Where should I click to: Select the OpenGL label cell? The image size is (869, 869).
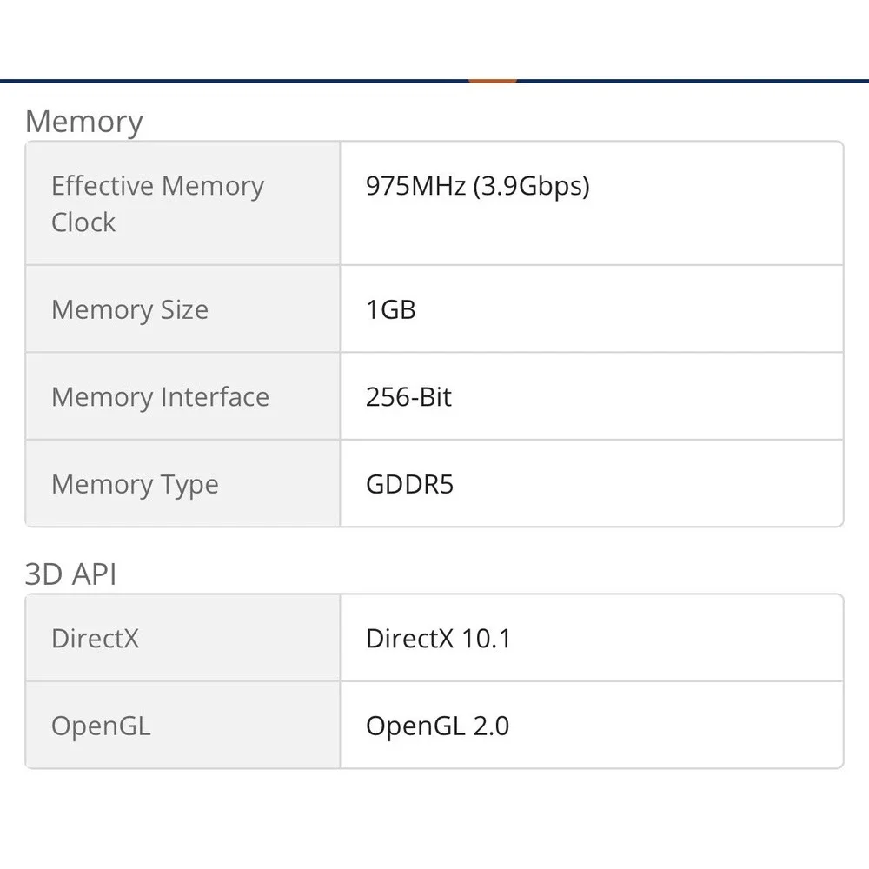[182, 725]
